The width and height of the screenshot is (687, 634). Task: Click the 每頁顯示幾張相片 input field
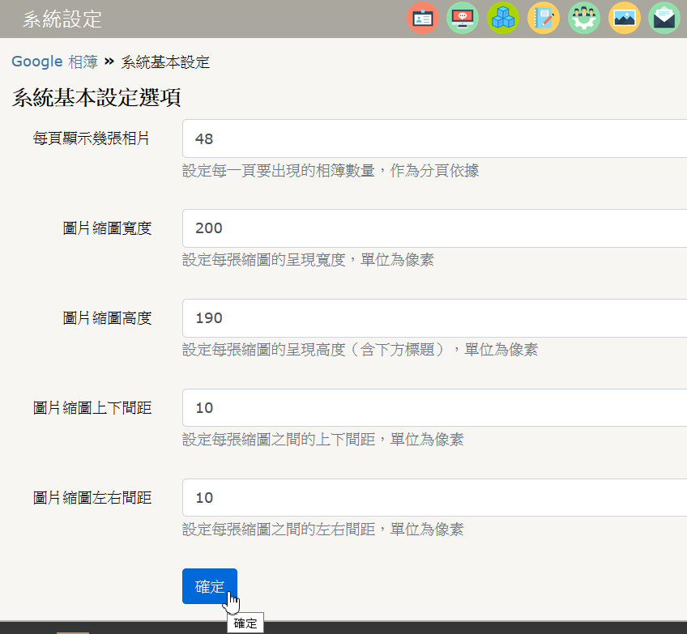(x=434, y=138)
